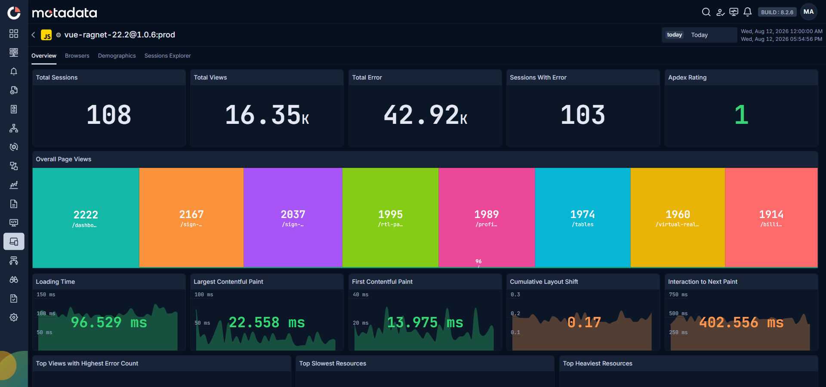Open the search icon in top bar
This screenshot has height=387, width=826.
tap(706, 12)
